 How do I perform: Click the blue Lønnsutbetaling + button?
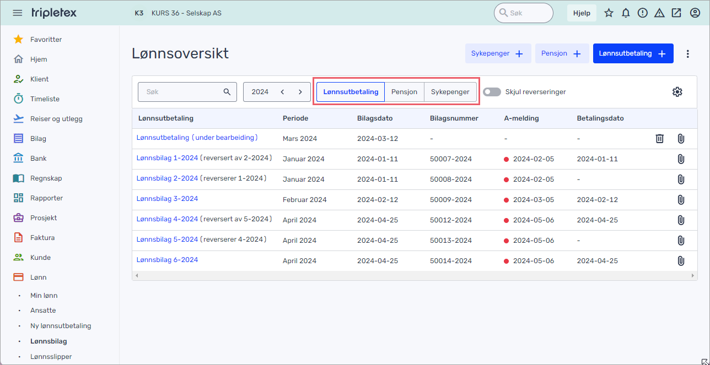pyautogui.click(x=633, y=53)
